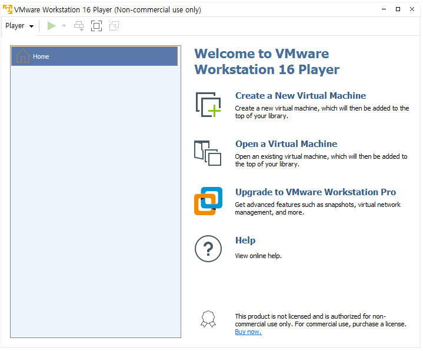This screenshot has height=351, width=423.
Task: Click the 'This product is not licensed' notice
Action: (321, 320)
